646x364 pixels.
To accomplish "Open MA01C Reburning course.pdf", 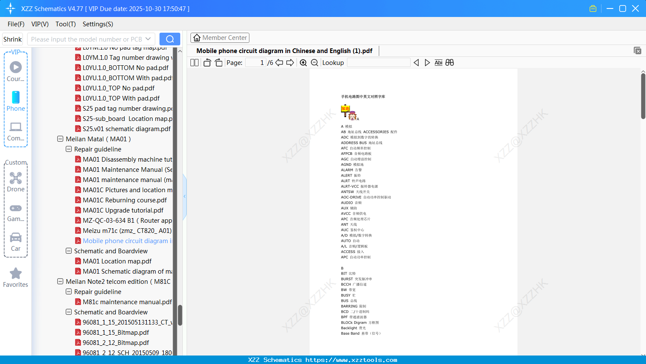I will pos(121,200).
